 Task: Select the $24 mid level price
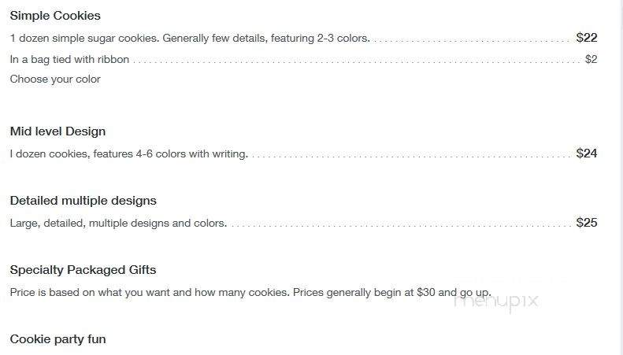587,153
